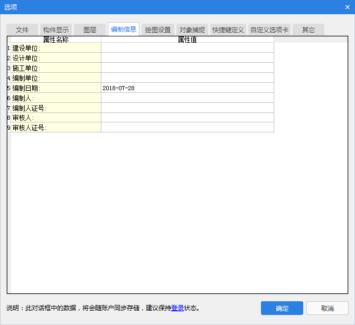355x325 pixels.
Task: Switch to the 快捷键定义 tab
Action: point(228,30)
